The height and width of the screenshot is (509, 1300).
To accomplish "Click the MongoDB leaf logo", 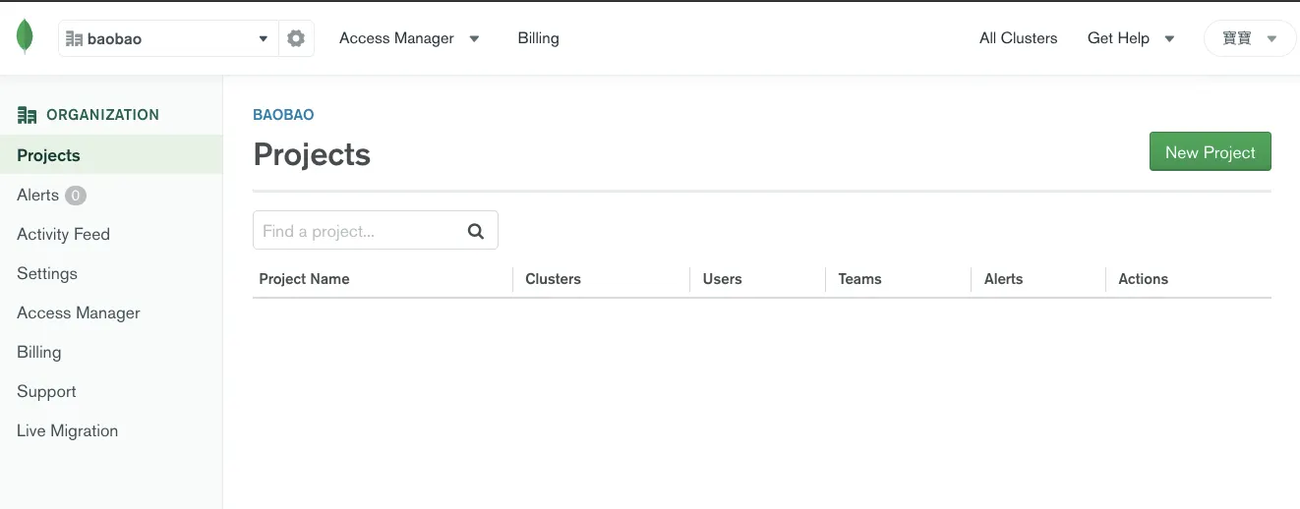I will [25, 37].
